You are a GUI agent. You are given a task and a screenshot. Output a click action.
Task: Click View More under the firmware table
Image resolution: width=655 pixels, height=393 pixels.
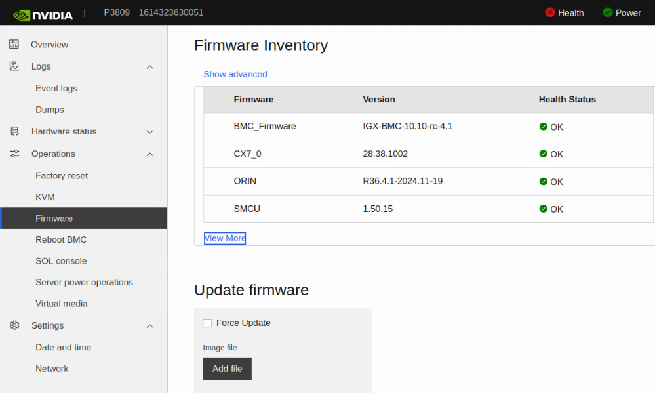(224, 238)
